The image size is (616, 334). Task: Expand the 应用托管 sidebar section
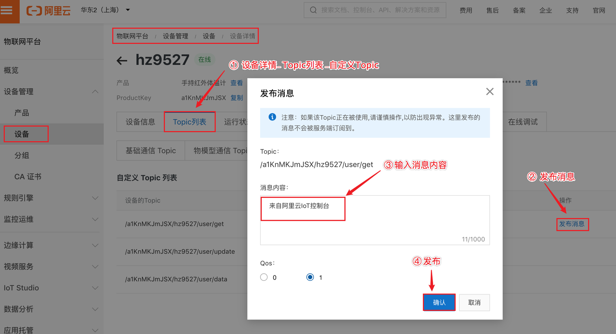point(52,329)
